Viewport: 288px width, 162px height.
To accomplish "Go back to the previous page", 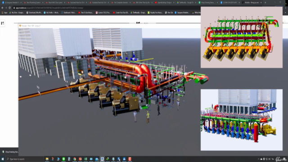I will click(x=2, y=8).
